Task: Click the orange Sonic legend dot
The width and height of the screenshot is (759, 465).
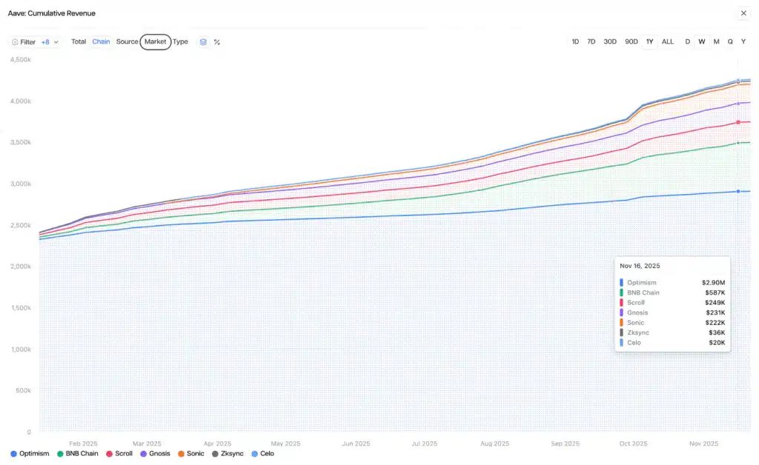Action: click(x=182, y=453)
